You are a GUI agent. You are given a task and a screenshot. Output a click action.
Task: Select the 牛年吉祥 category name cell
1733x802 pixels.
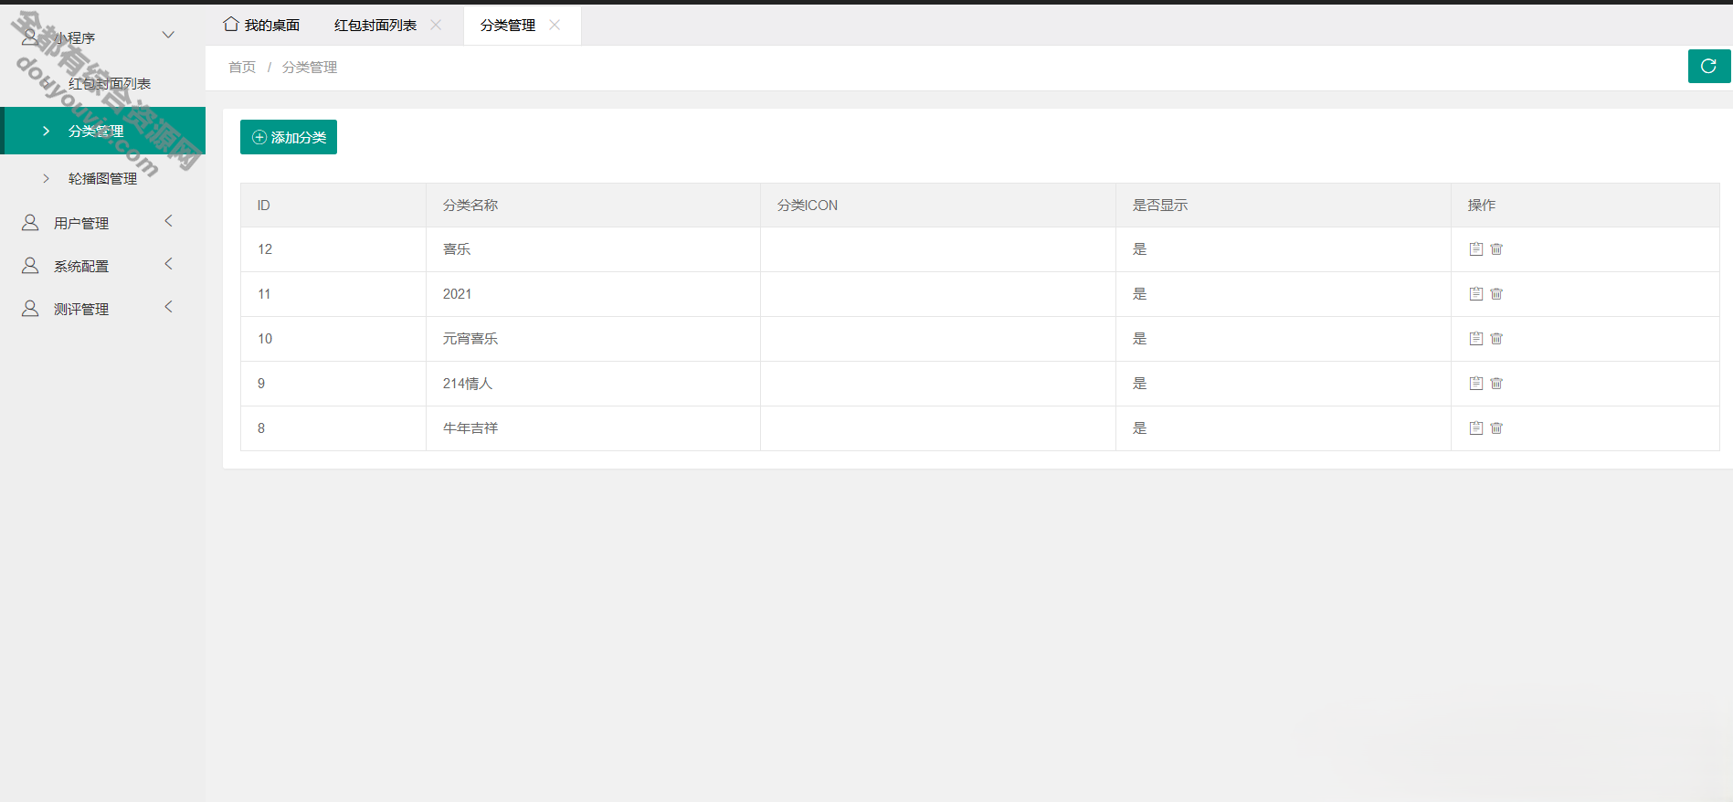tap(593, 428)
